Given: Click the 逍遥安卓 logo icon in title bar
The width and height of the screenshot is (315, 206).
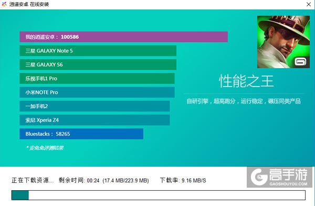Looking at the screenshot, I should (x=4, y=4).
